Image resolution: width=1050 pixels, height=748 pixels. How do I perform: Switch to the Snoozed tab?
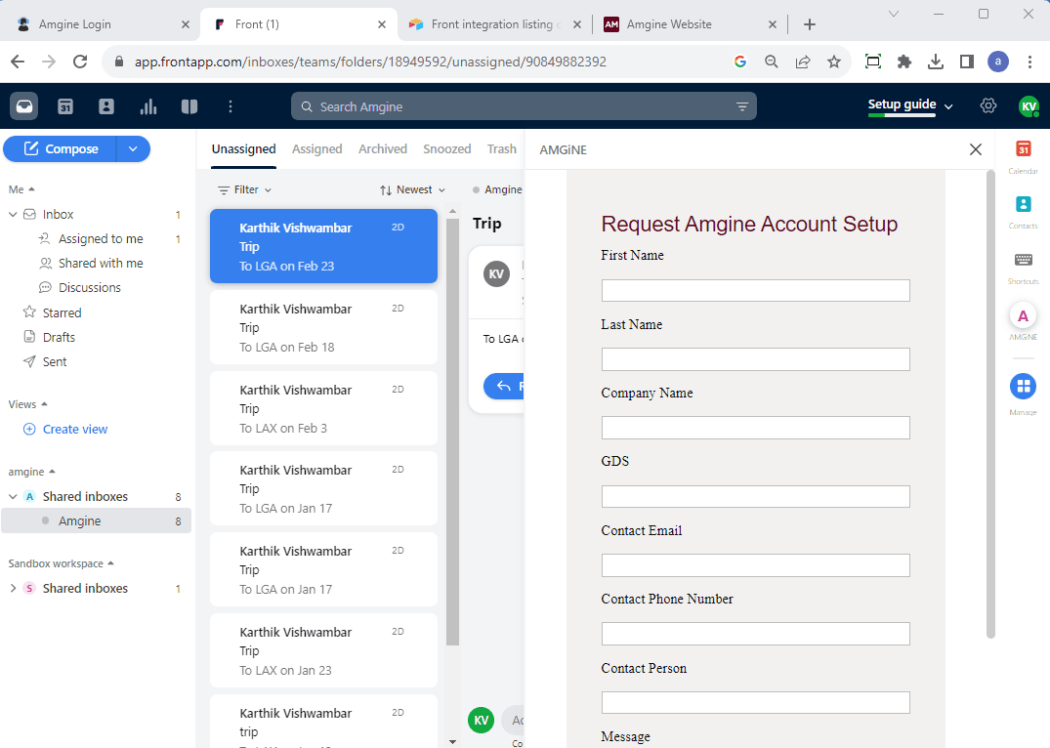click(x=446, y=148)
